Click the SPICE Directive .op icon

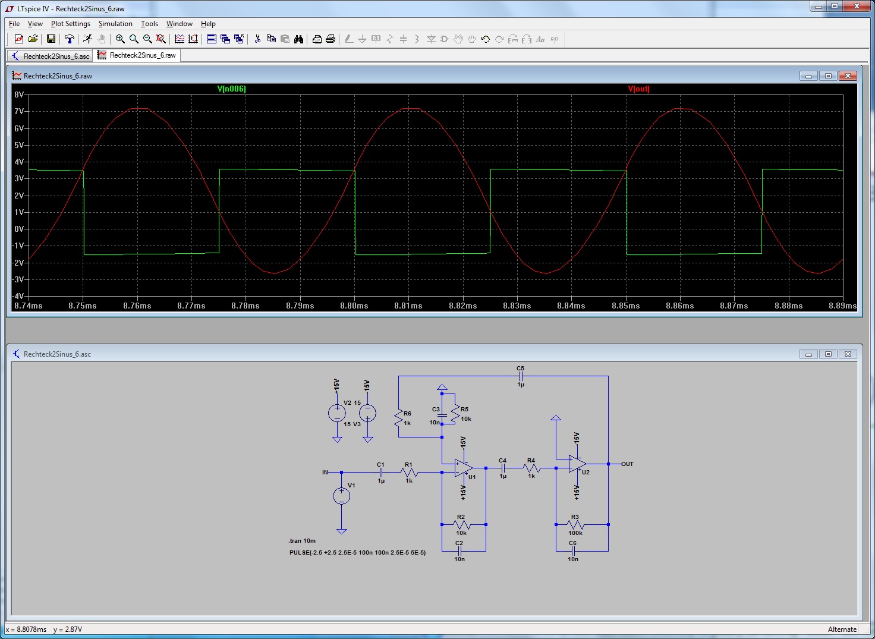(554, 39)
